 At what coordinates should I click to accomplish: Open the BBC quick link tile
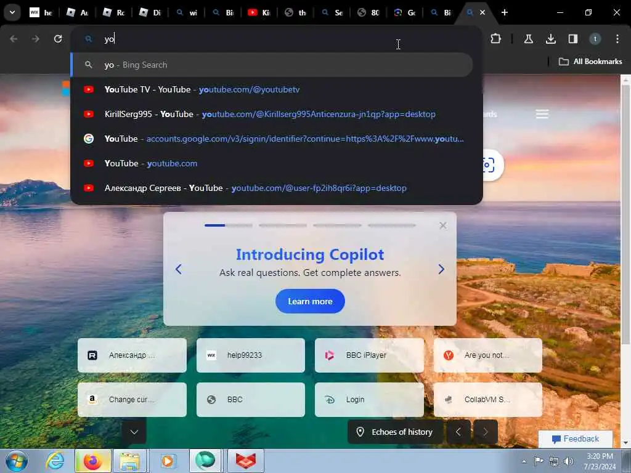pos(251,399)
